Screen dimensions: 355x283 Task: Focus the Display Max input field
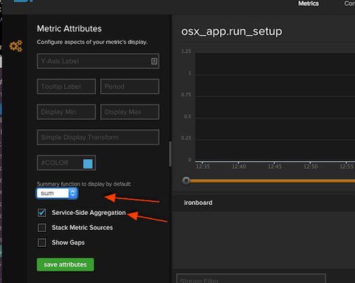(130, 112)
